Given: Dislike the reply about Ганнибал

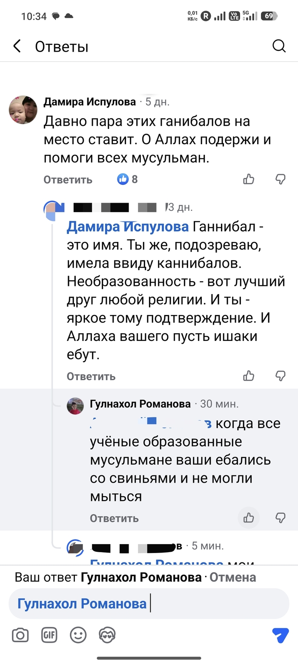Looking at the screenshot, I should (280, 376).
